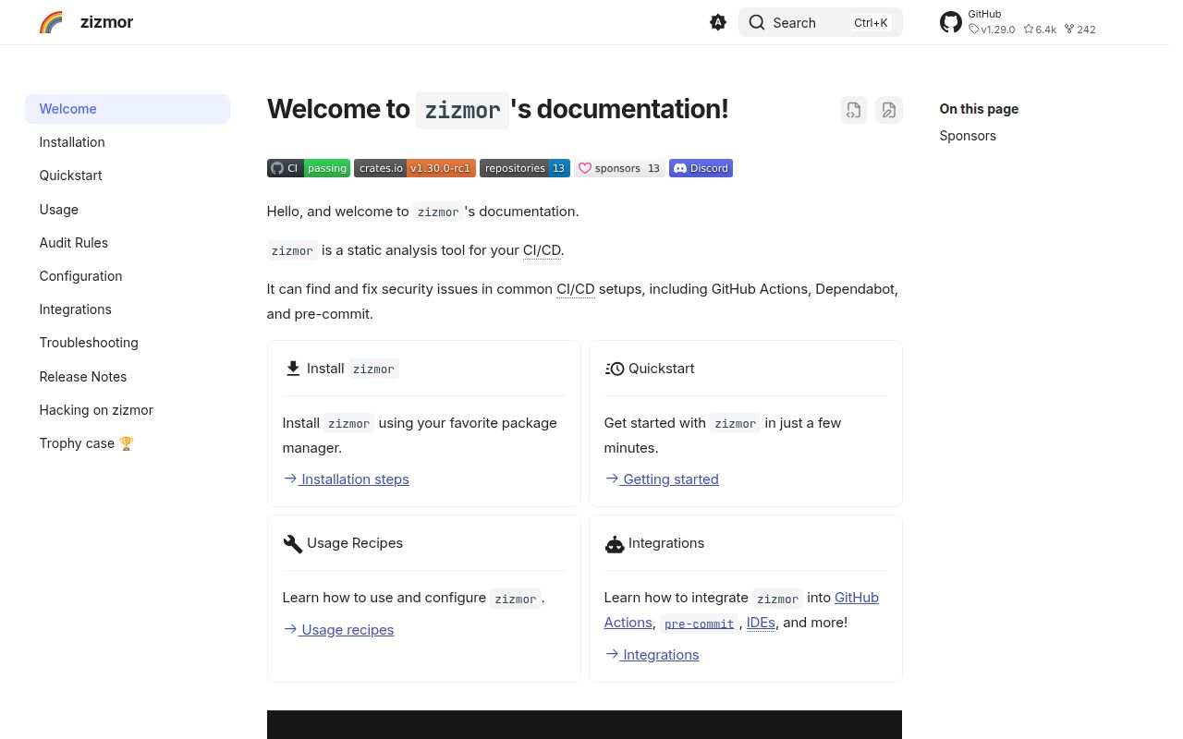Open the pre-commit code link

699,624
